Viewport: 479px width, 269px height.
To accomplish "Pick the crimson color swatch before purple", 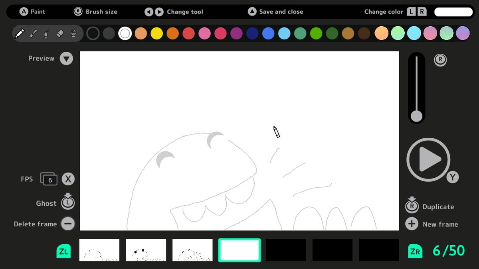I will pyautogui.click(x=220, y=33).
